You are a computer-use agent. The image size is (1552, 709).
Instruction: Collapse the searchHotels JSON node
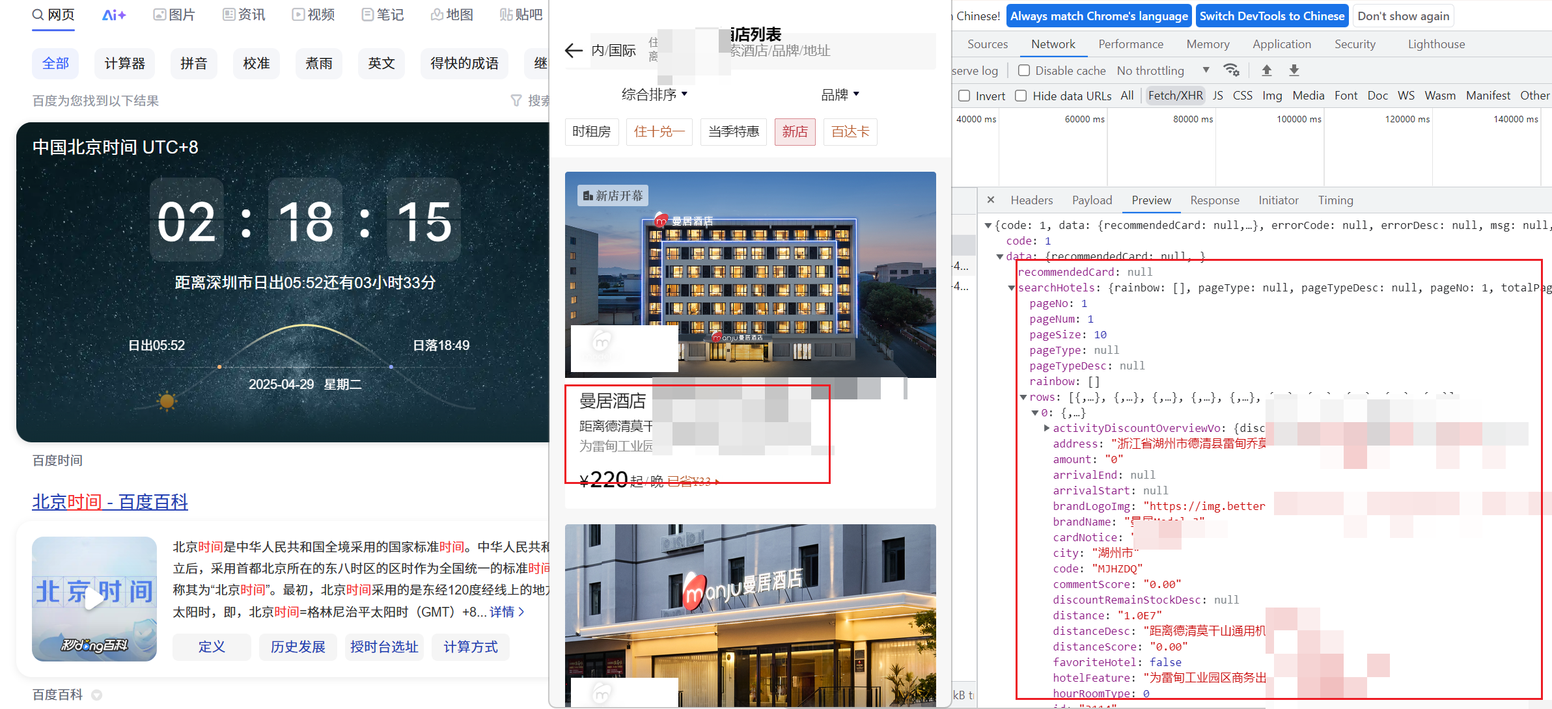click(1011, 288)
